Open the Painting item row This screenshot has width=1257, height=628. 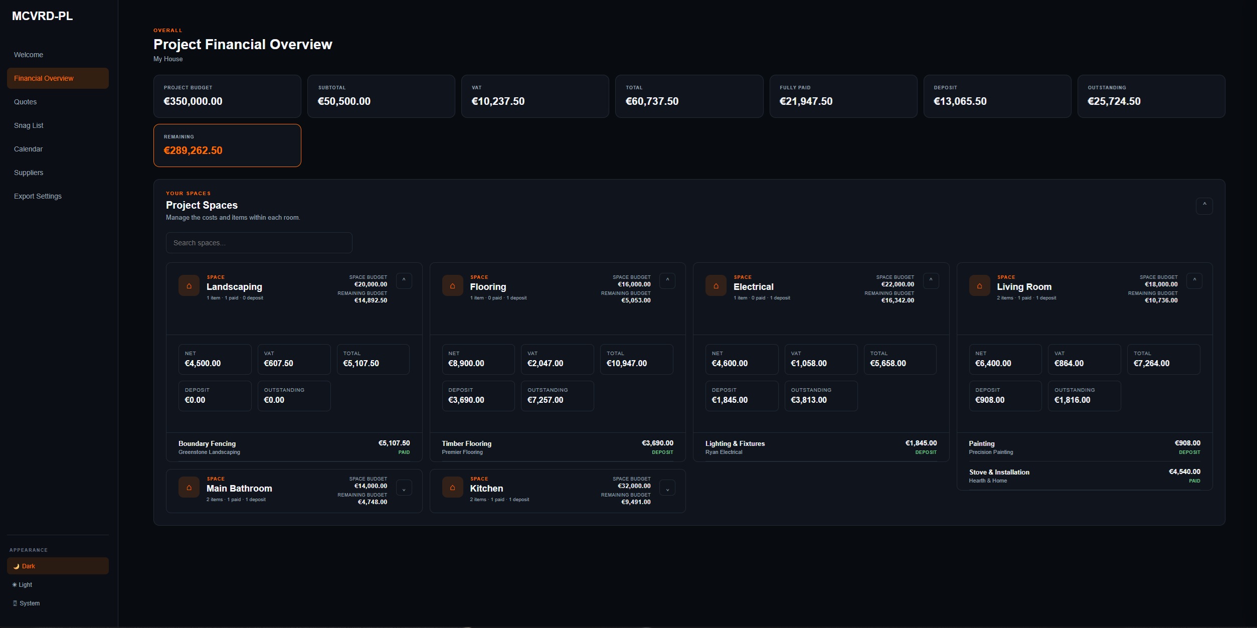(1085, 447)
